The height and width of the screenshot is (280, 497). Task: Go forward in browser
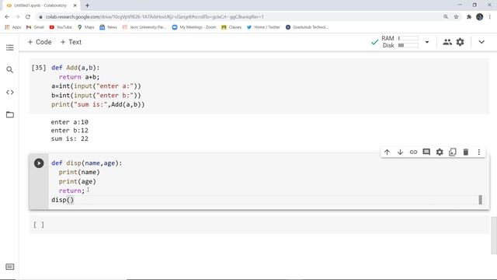tap(17, 17)
